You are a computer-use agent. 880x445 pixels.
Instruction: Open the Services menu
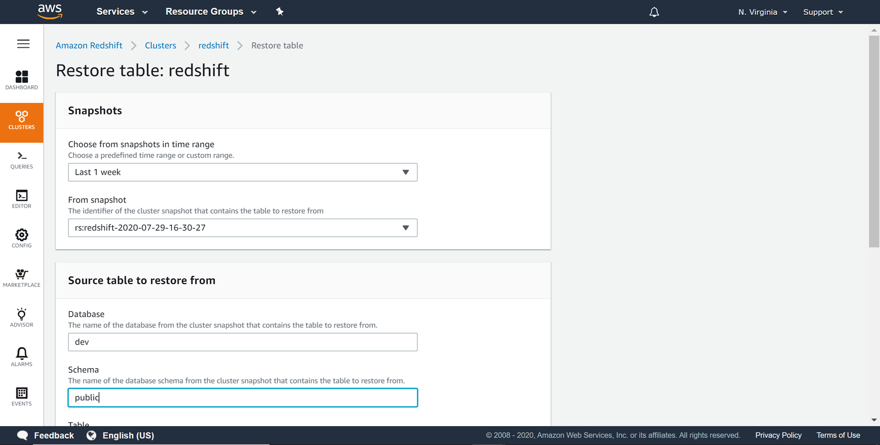[122, 12]
